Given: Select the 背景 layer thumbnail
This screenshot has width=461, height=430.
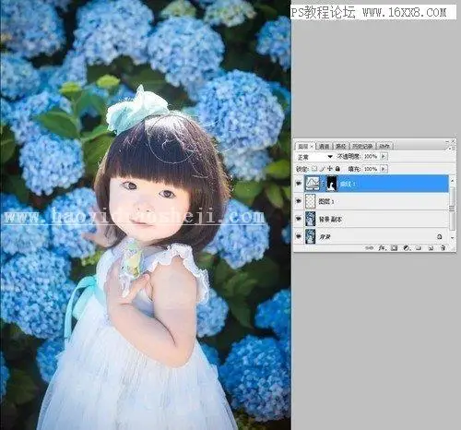Looking at the screenshot, I should coord(311,236).
